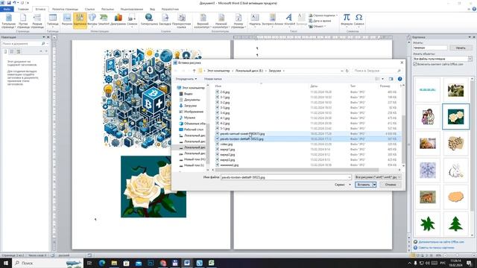Insert a Blank Page (Пустая страница)
The width and height of the screenshot is (477, 268).
(23, 21)
